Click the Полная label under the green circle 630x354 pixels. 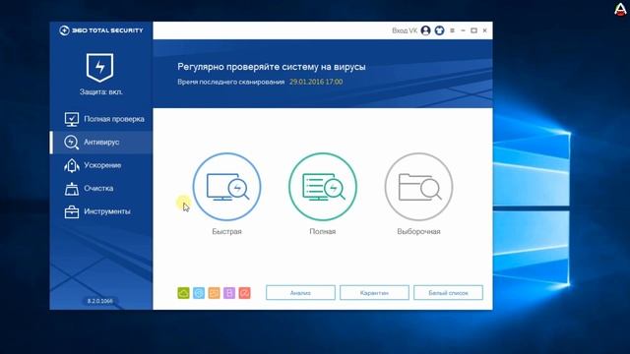[323, 232]
